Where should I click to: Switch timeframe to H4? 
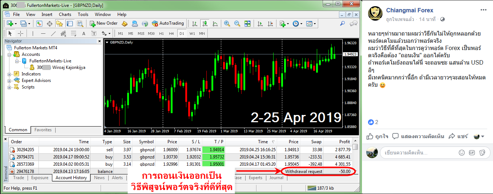[171, 33]
